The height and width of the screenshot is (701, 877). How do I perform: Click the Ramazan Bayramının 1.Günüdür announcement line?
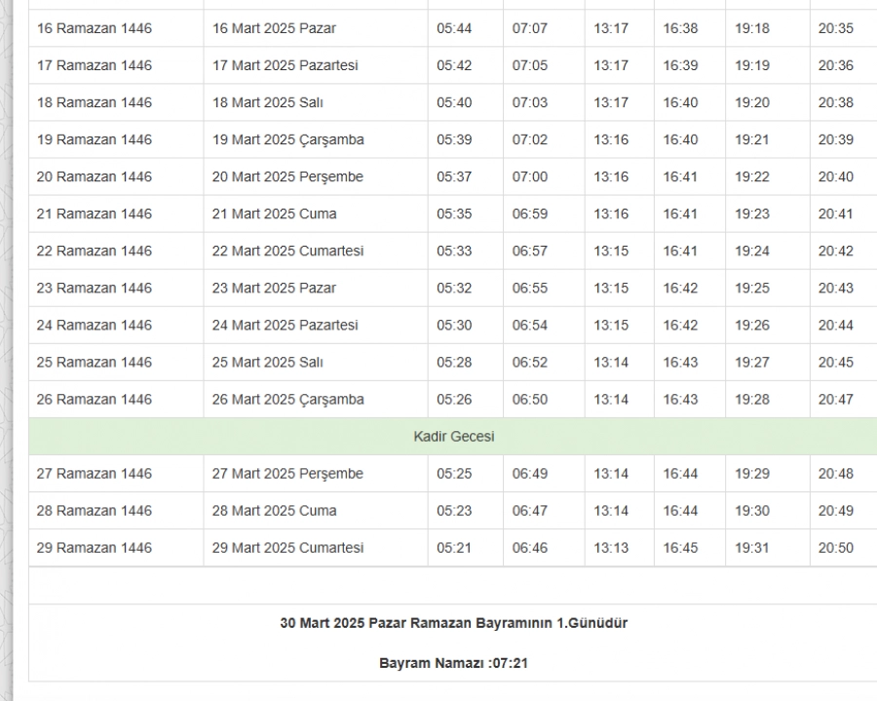tap(453, 623)
